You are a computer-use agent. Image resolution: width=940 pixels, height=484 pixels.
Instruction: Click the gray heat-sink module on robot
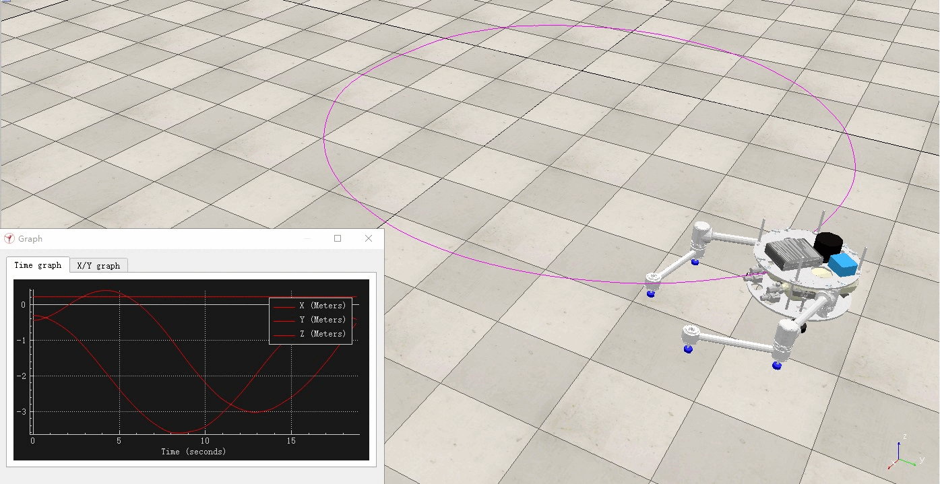coord(792,253)
